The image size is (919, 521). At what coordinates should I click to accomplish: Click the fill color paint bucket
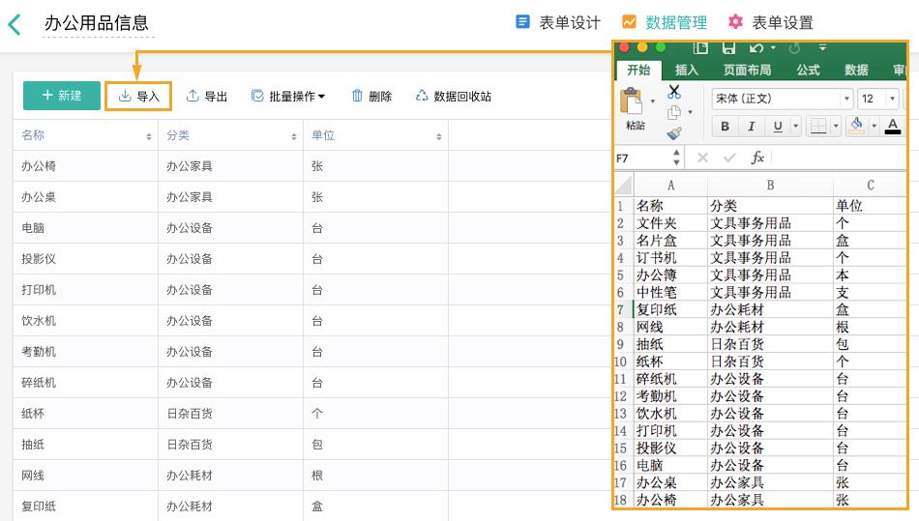coord(855,126)
